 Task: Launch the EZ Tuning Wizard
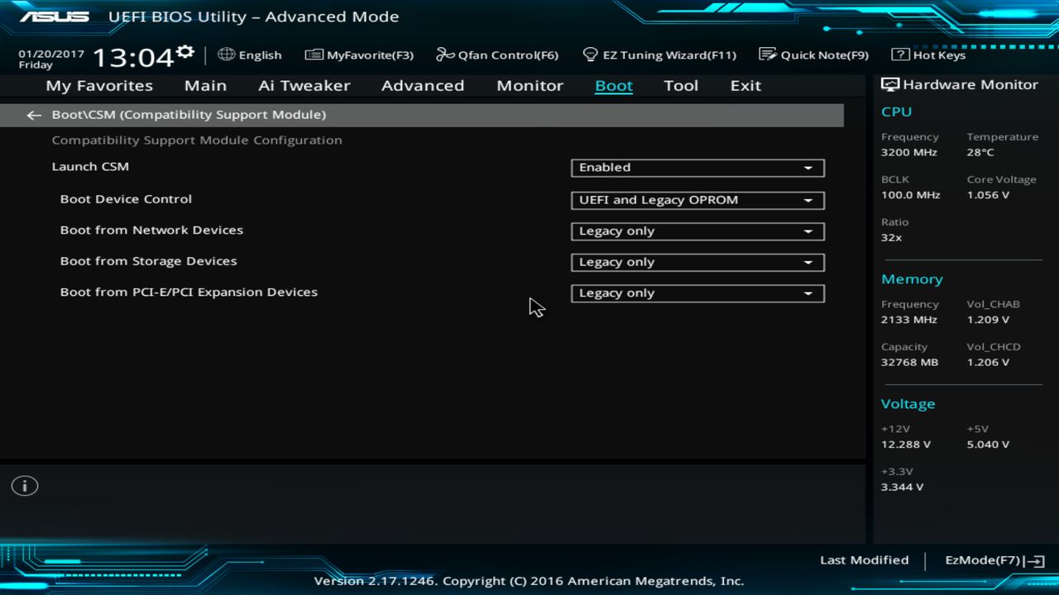(x=659, y=55)
